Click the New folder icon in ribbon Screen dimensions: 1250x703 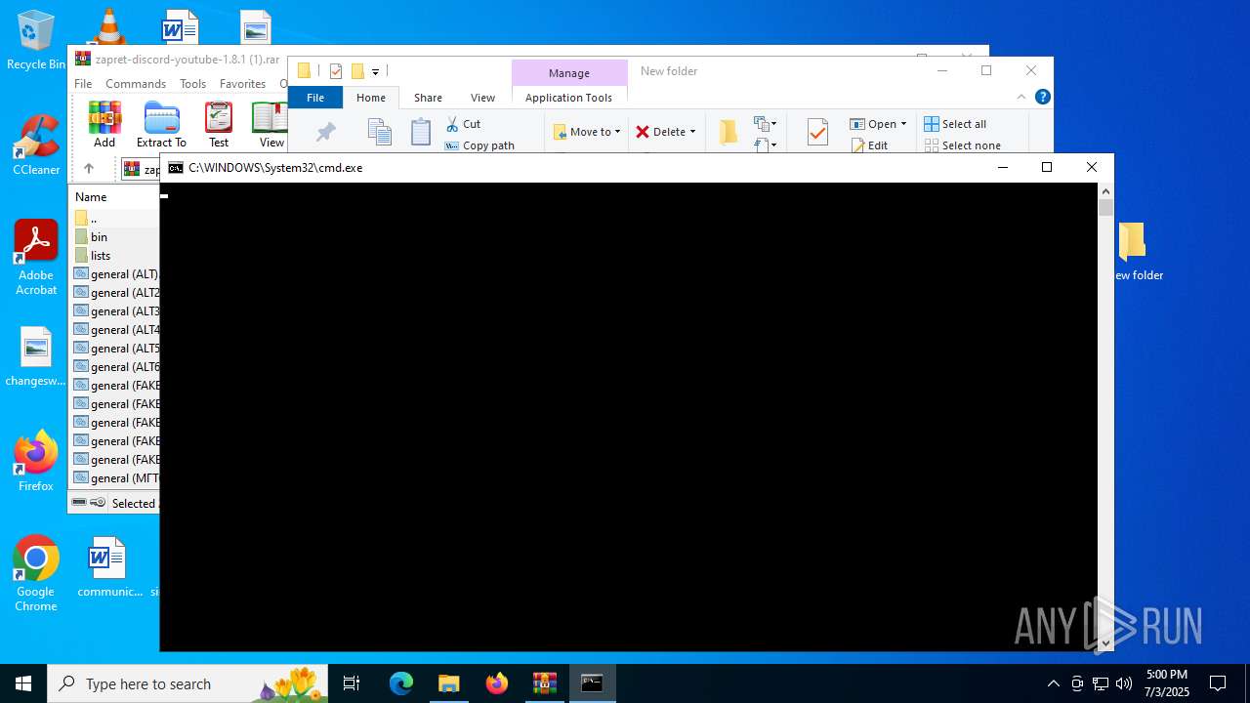pyautogui.click(x=729, y=132)
